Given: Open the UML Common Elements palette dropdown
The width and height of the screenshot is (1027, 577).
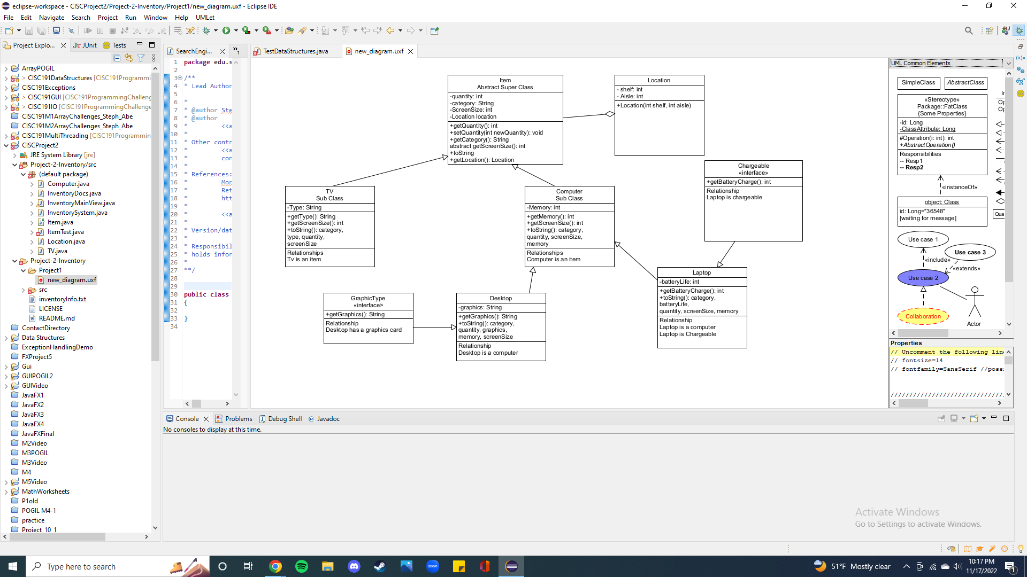Looking at the screenshot, I should pos(1008,63).
